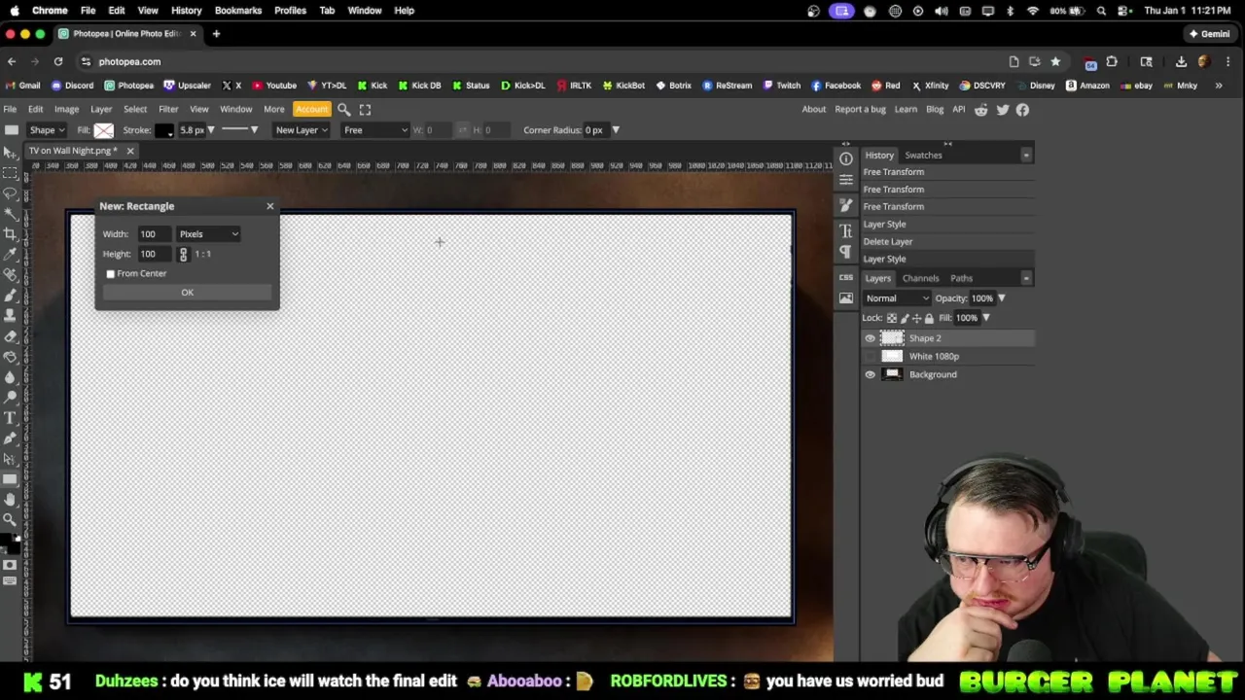The width and height of the screenshot is (1245, 700).
Task: Hide the Background layer
Action: (870, 375)
